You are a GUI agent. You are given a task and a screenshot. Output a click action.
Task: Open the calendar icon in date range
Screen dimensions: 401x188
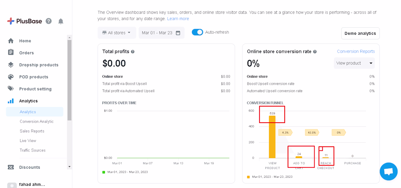tap(178, 33)
